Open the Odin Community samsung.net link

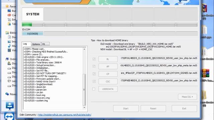point(65,115)
